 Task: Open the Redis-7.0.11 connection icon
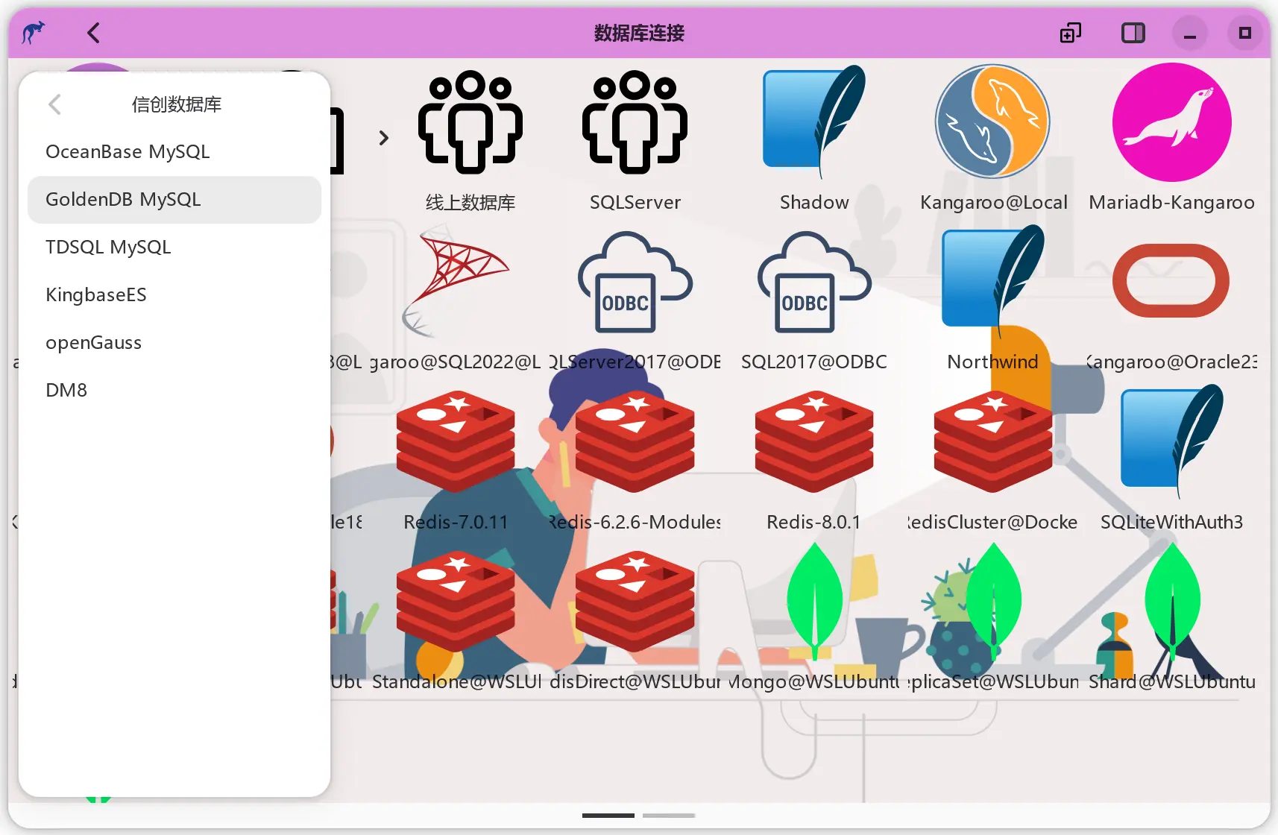click(x=456, y=441)
